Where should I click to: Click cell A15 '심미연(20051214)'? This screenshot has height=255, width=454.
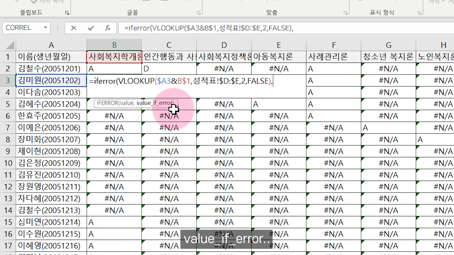tap(51, 222)
